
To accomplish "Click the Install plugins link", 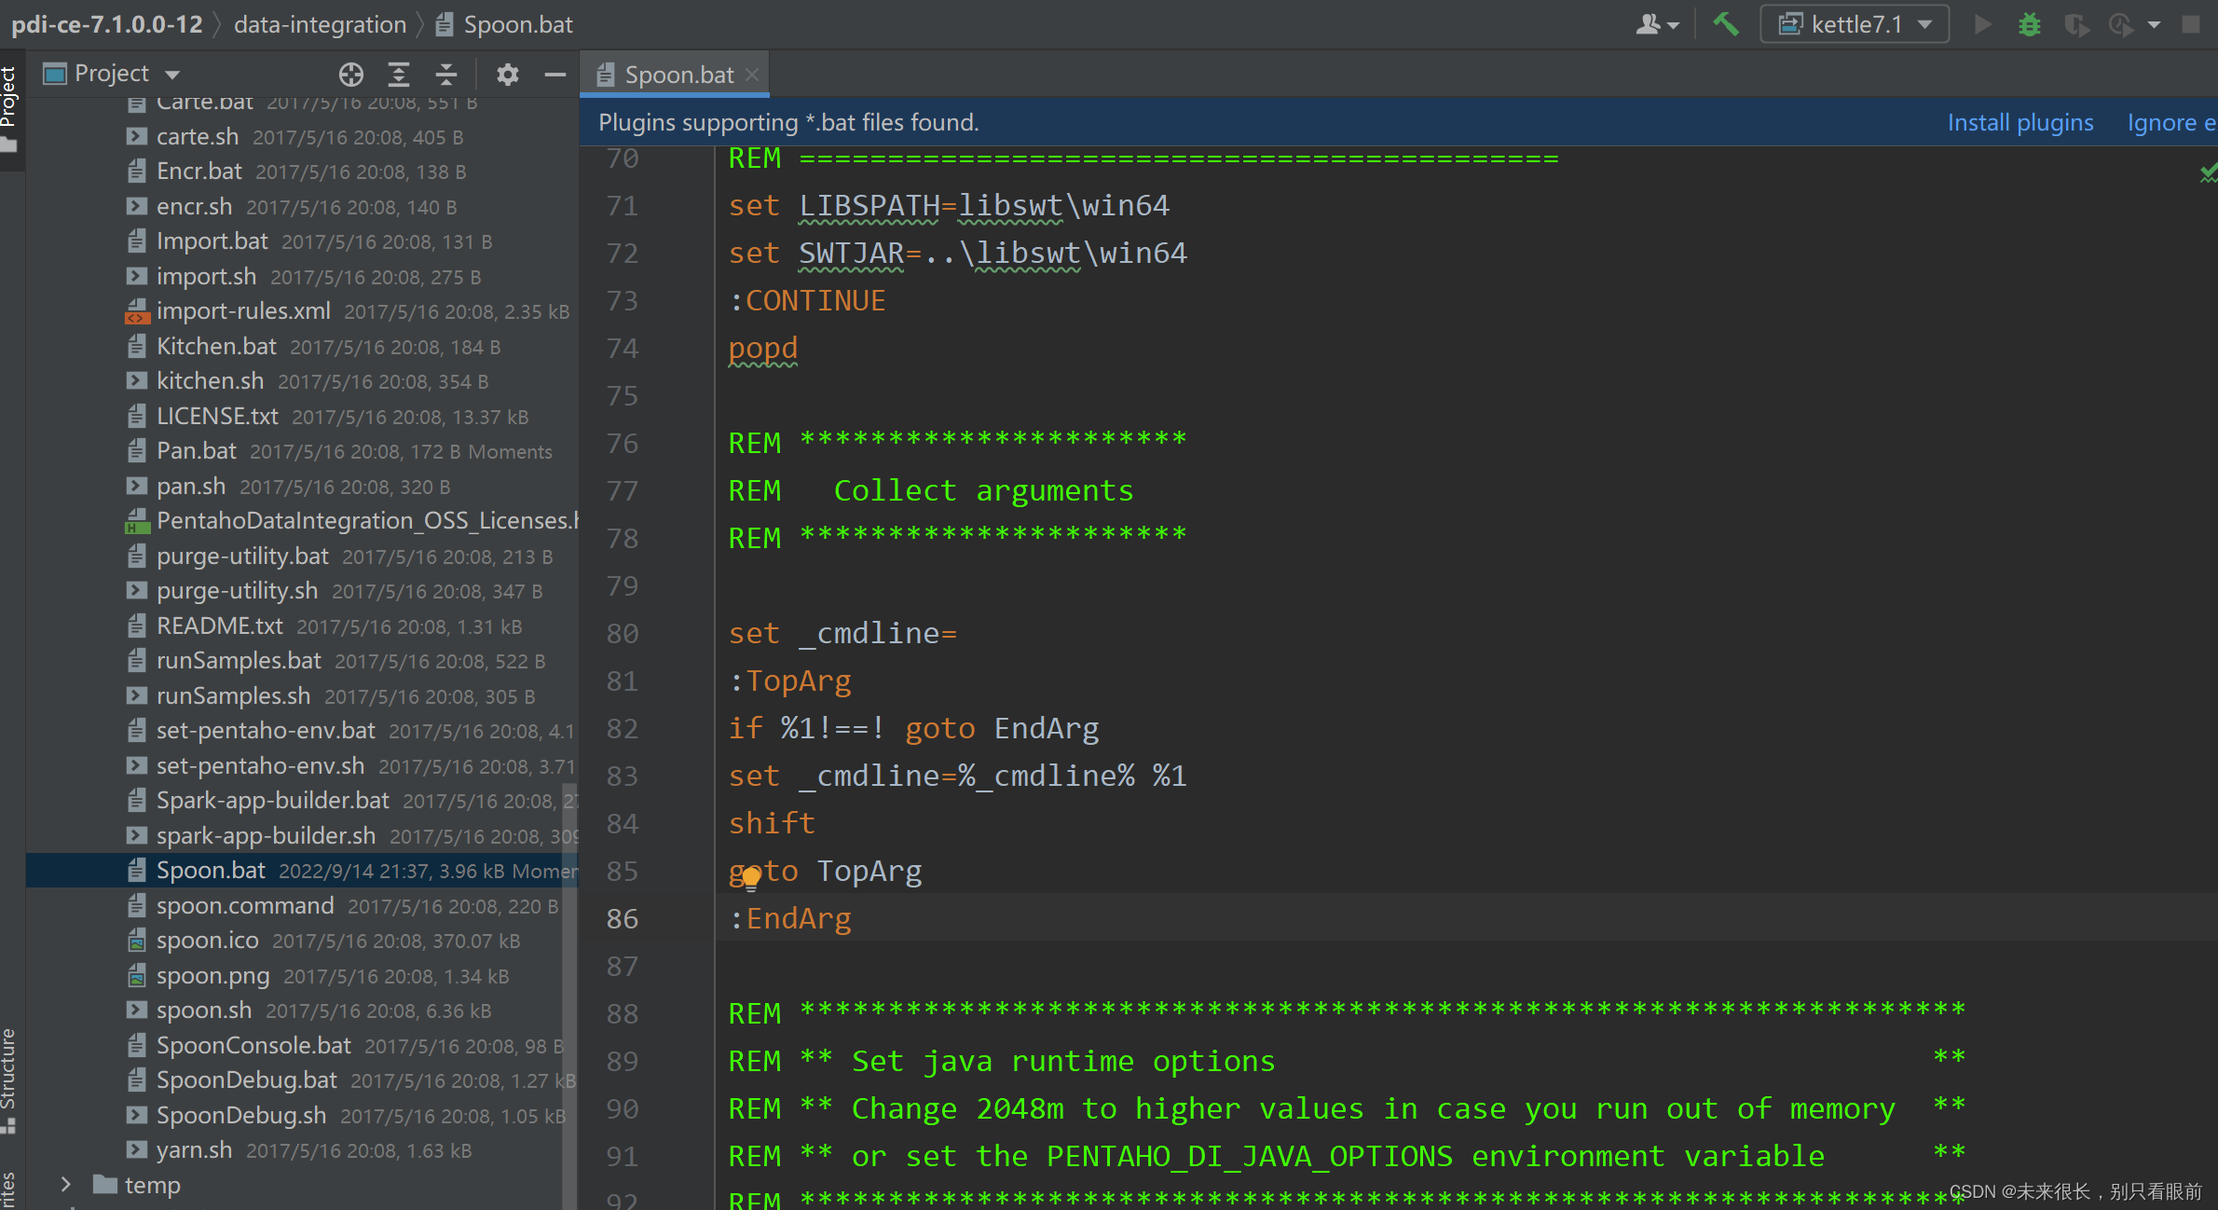I will (x=2019, y=122).
